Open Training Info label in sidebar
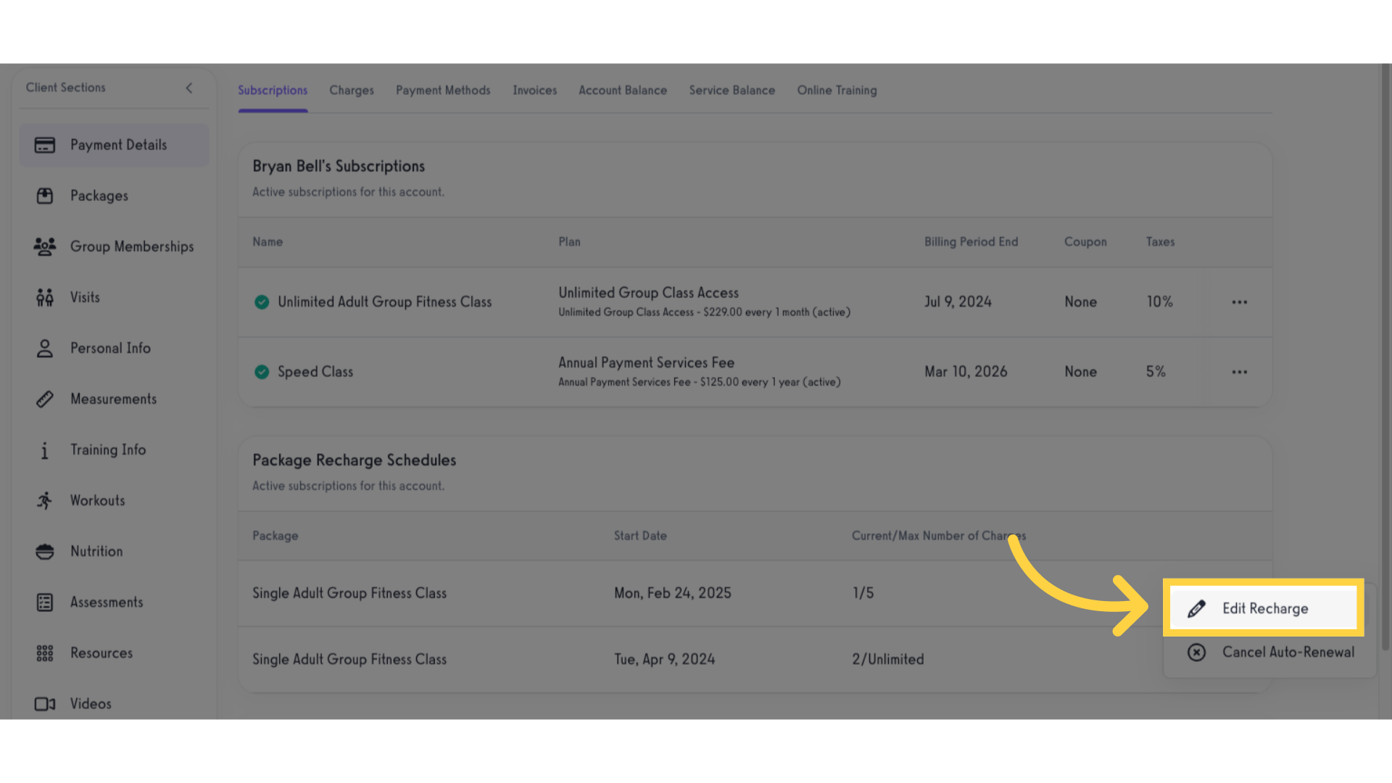 click(108, 449)
